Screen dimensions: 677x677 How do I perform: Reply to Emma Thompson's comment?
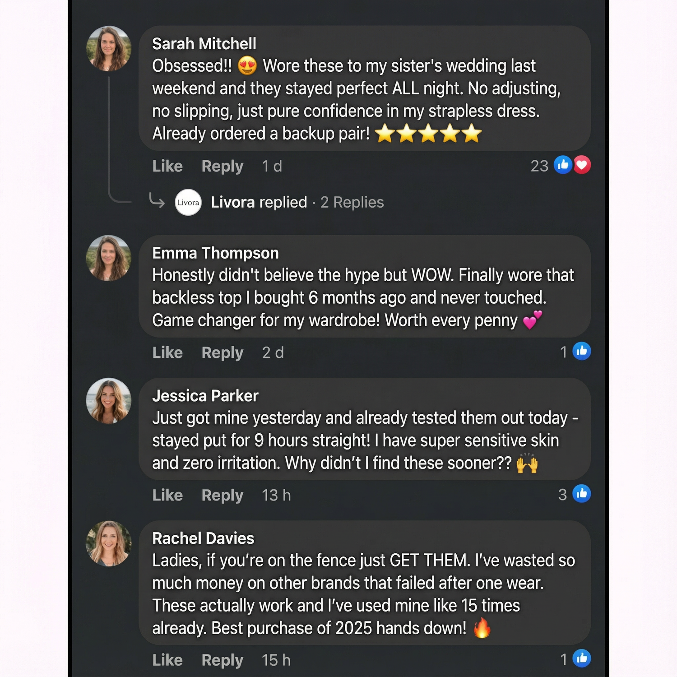point(222,352)
